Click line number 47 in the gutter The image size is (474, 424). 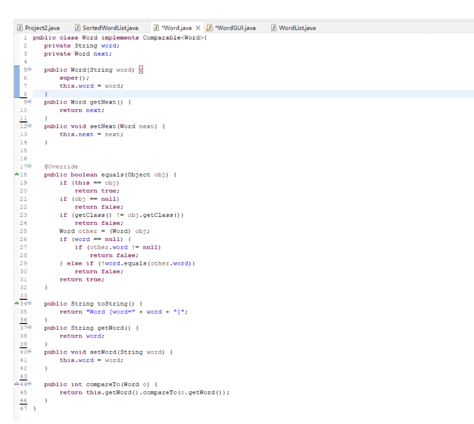(x=24, y=409)
